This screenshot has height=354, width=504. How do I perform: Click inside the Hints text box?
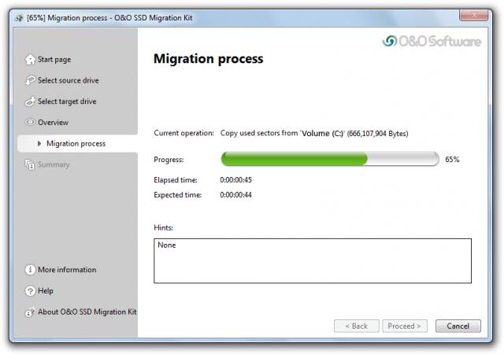pyautogui.click(x=313, y=261)
